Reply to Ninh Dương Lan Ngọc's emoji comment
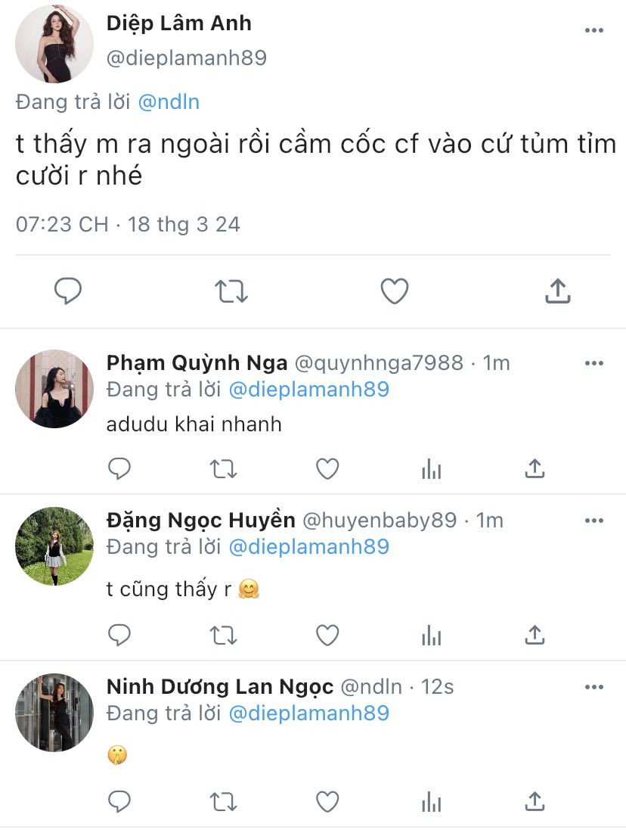The width and height of the screenshot is (626, 830). pos(119,800)
